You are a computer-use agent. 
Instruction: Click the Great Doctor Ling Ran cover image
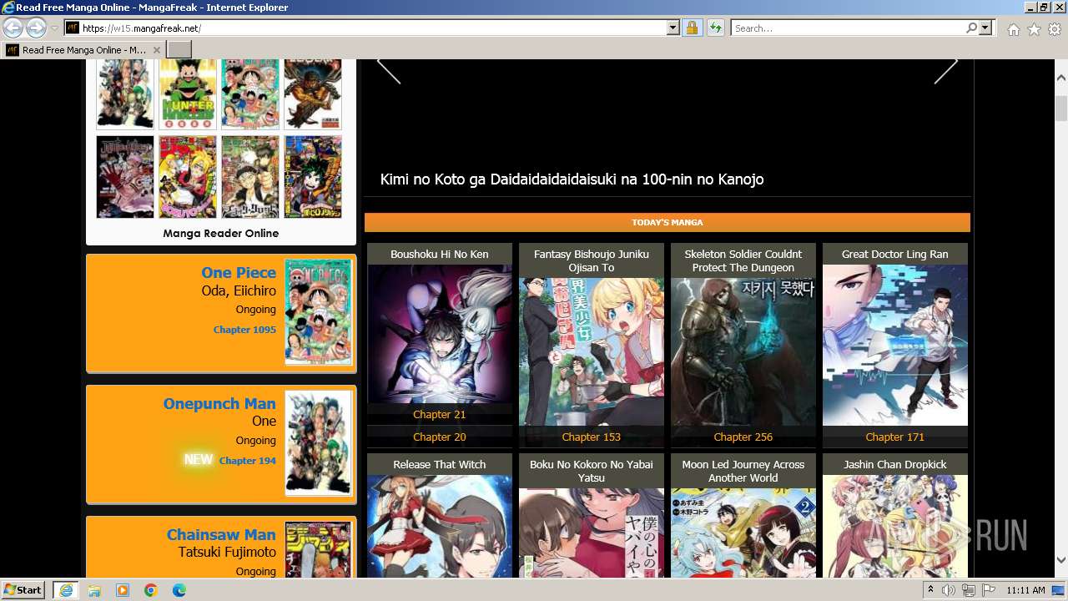[x=895, y=345]
